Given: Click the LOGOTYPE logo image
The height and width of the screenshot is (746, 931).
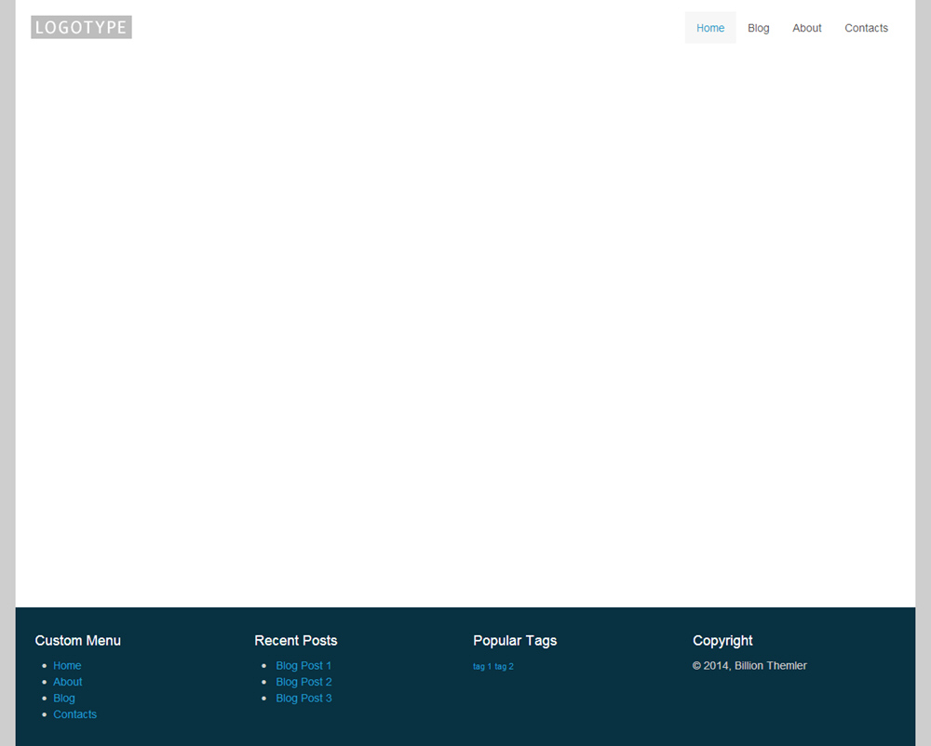Looking at the screenshot, I should coord(81,28).
